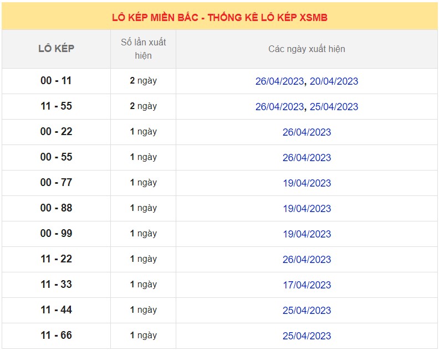
Task: Select the '00 - 77' pair cell
Action: [56, 182]
